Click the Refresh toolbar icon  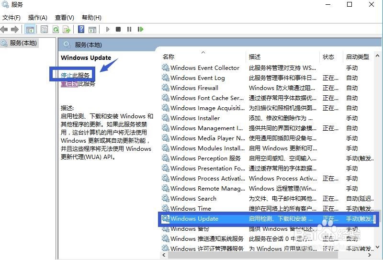pos(56,30)
